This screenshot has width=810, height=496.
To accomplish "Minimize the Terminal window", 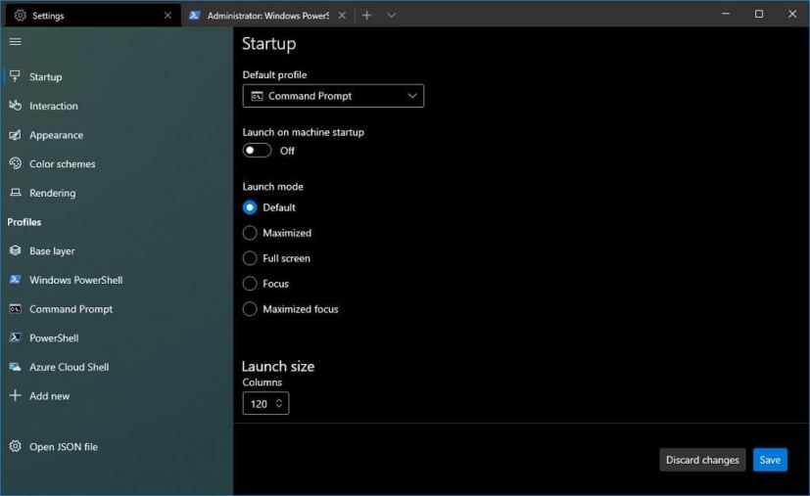I will pos(726,14).
